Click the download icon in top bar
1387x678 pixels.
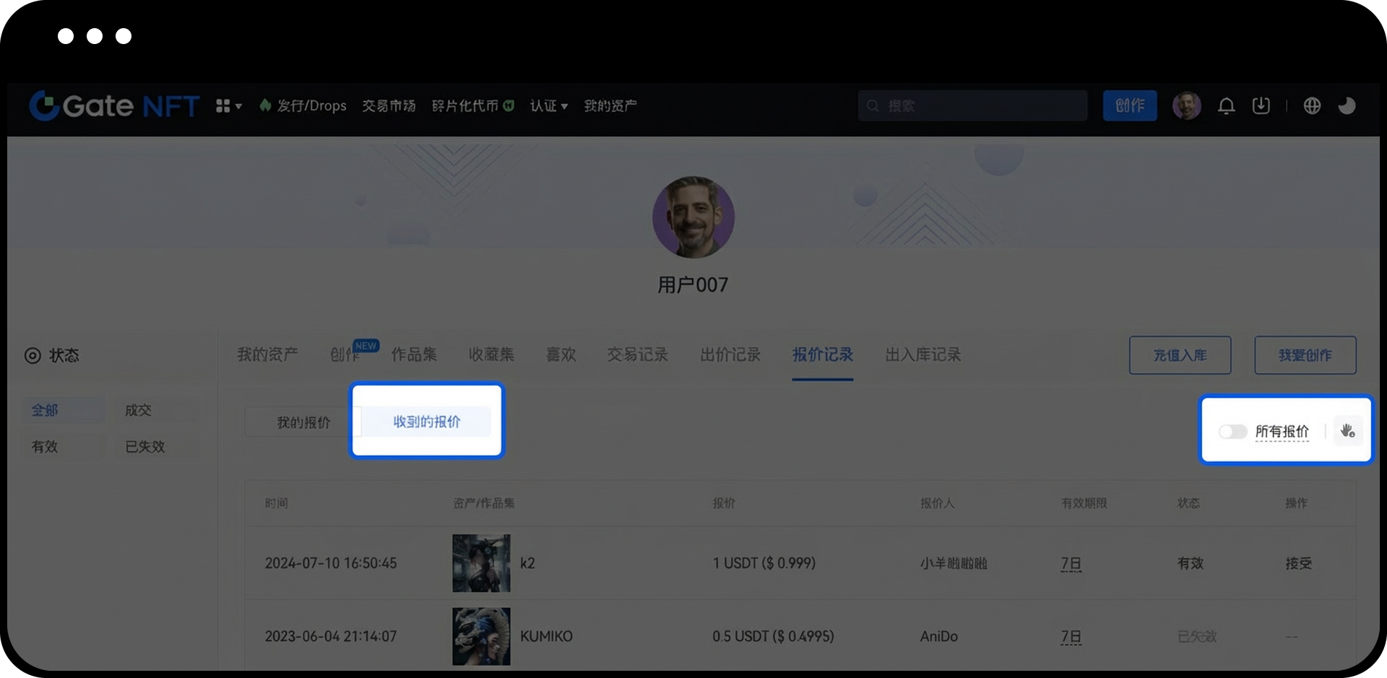pyautogui.click(x=1261, y=105)
